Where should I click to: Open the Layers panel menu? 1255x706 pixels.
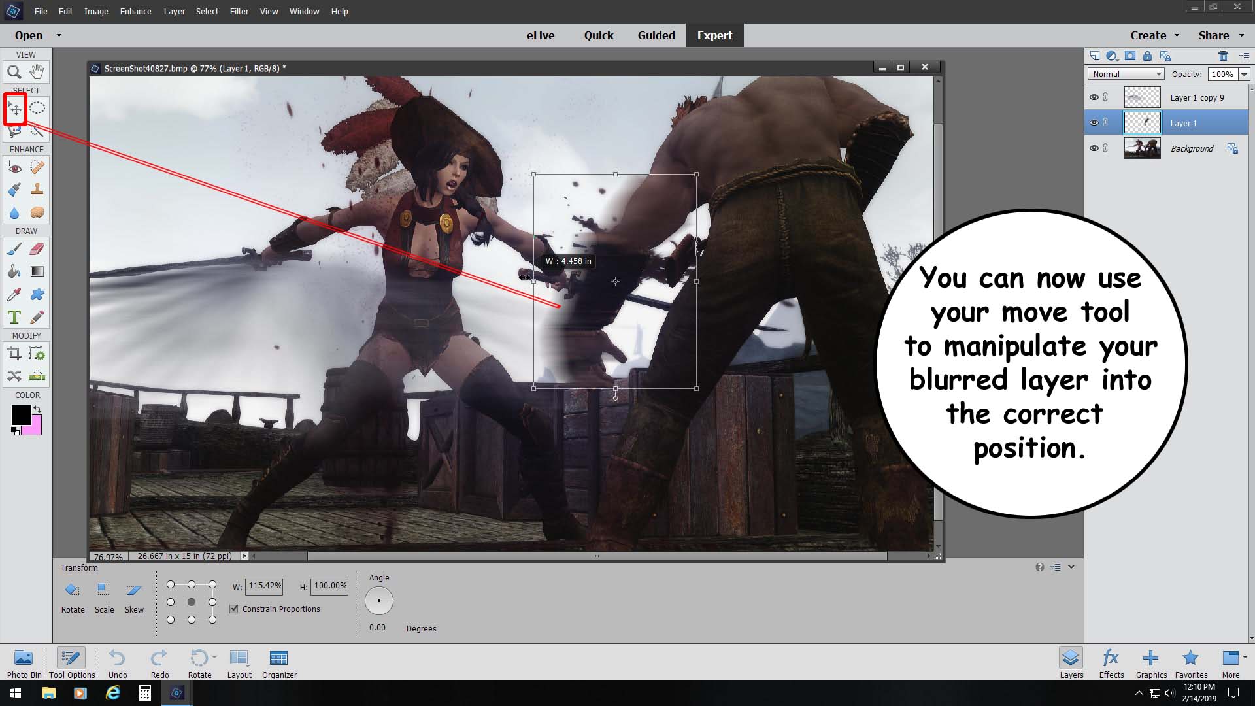tap(1244, 56)
